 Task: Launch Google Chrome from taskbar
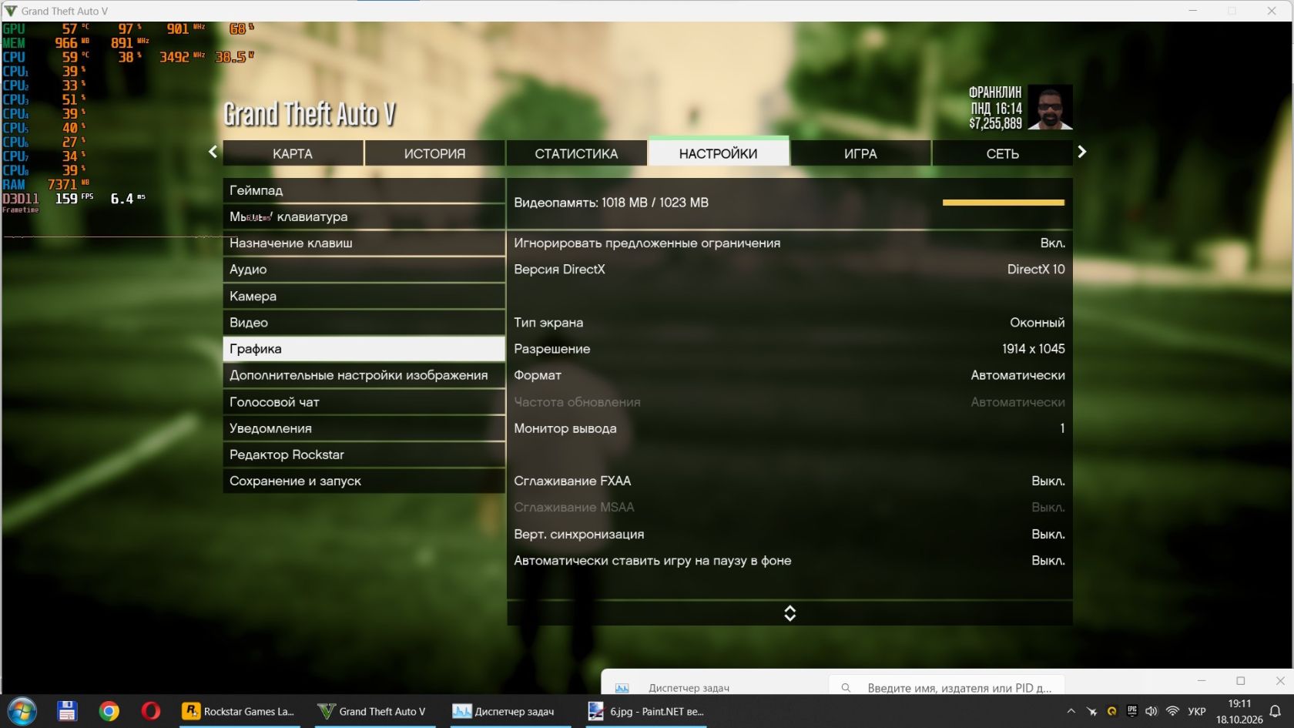point(109,711)
